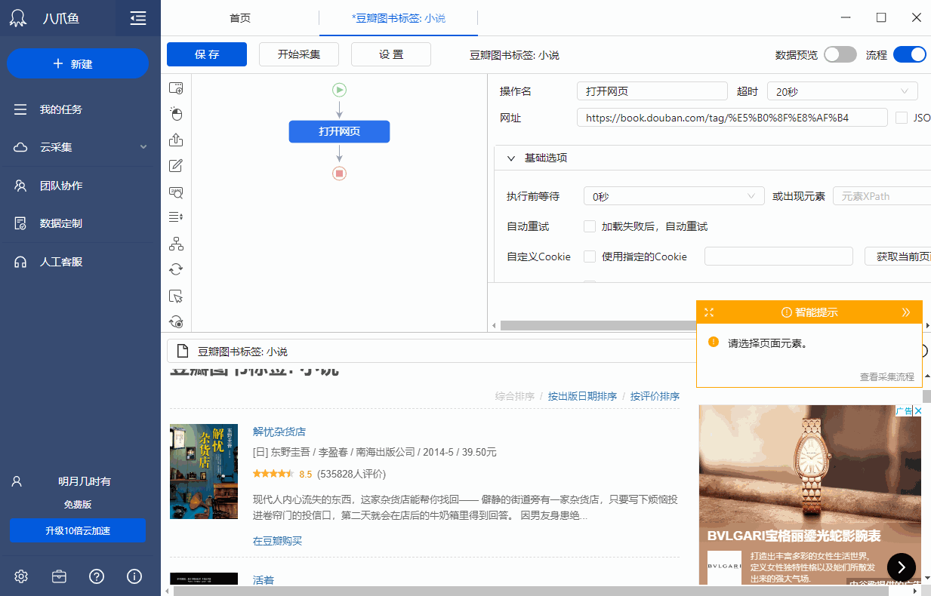This screenshot has width=931, height=596.
Task: Collapse the 基础选项 section
Action: (x=511, y=158)
